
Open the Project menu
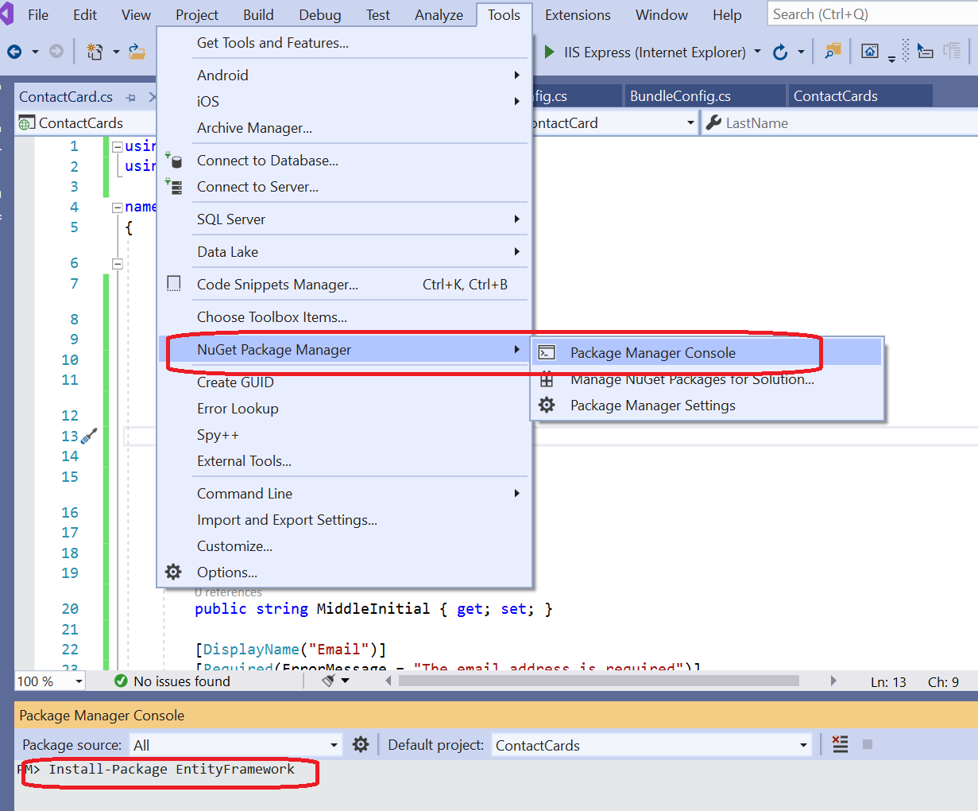tap(197, 14)
